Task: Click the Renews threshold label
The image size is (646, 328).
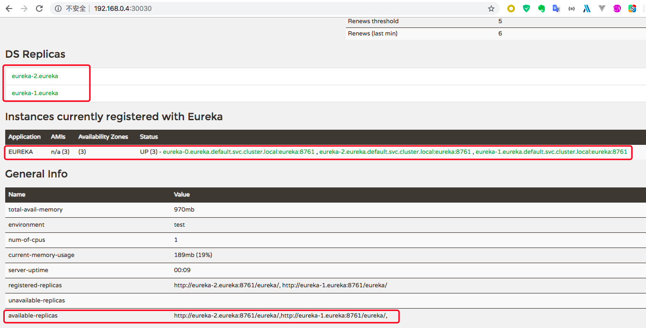Action: click(x=373, y=21)
